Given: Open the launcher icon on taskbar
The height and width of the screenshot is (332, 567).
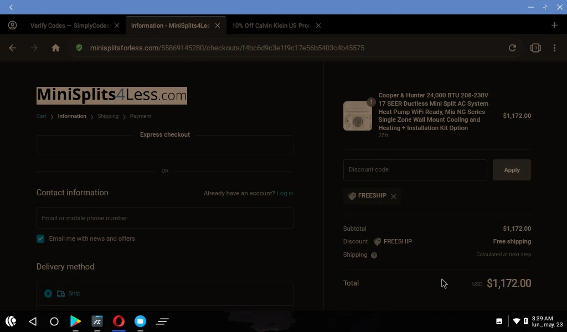Looking at the screenshot, I should tap(11, 321).
